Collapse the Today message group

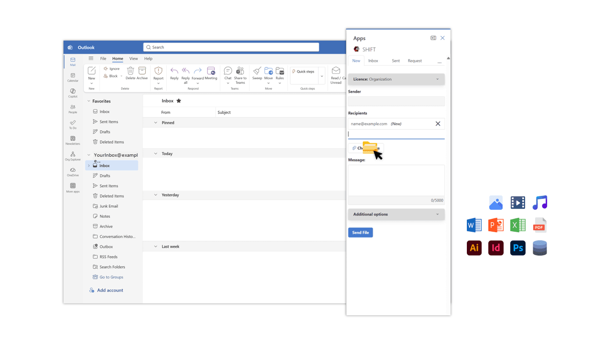coord(156,154)
